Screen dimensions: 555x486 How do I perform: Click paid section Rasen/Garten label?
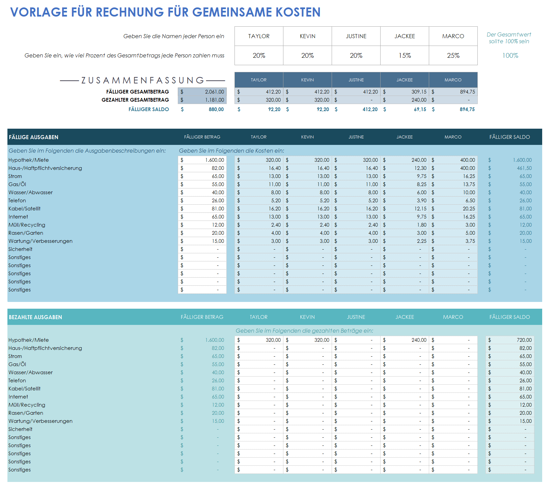pyautogui.click(x=26, y=413)
